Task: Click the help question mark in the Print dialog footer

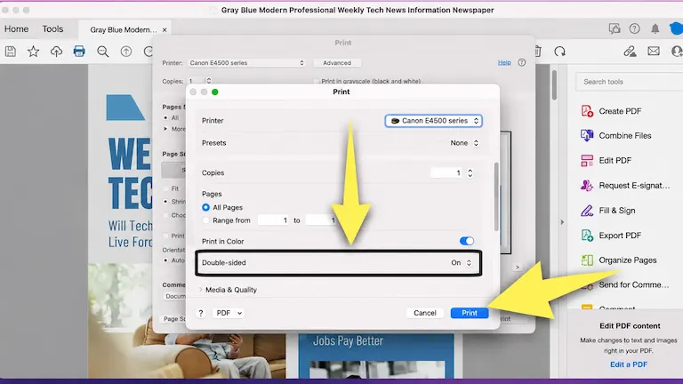Action: 201,313
